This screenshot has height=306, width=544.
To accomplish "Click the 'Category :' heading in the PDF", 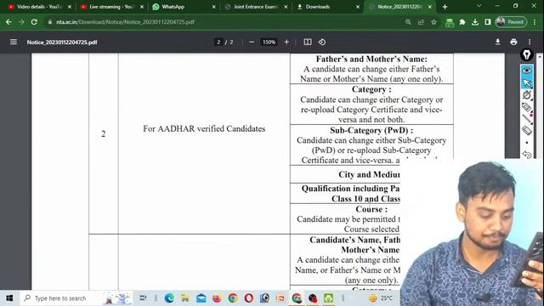I will click(x=371, y=89).
